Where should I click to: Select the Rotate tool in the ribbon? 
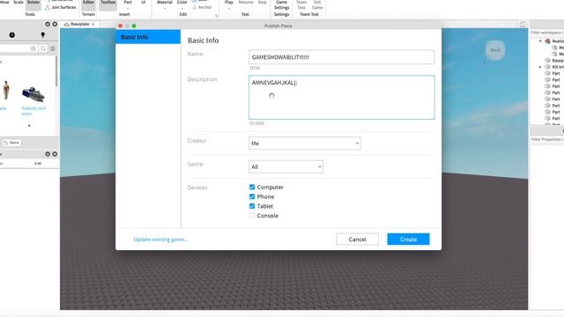(33, 3)
